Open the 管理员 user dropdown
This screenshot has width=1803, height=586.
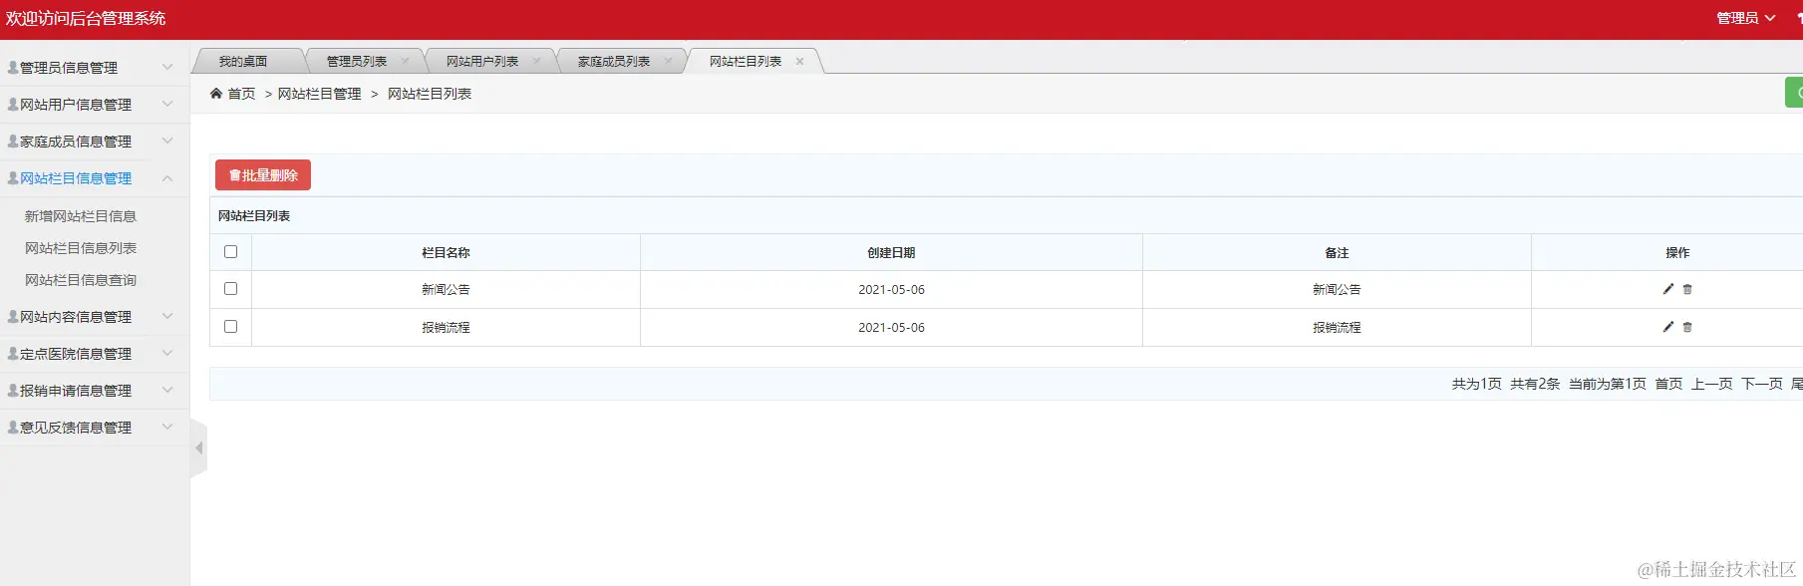1745,18
